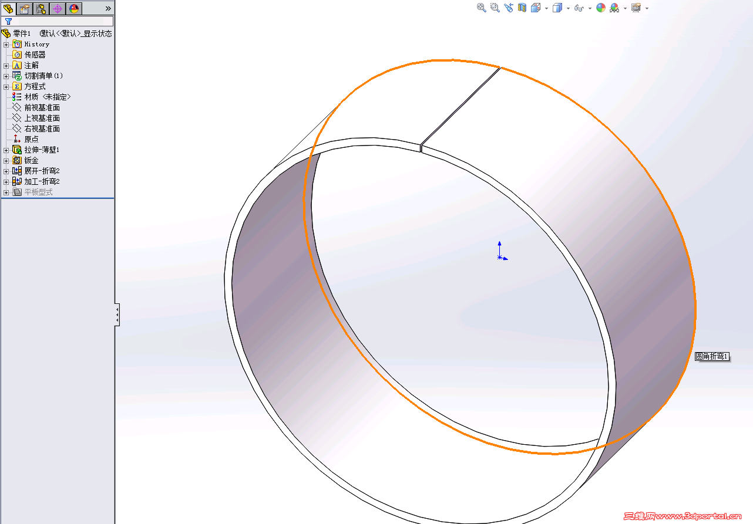Screen dimensions: 753x524
Task: Open the View Settings dropdown arrow
Action: 647,8
